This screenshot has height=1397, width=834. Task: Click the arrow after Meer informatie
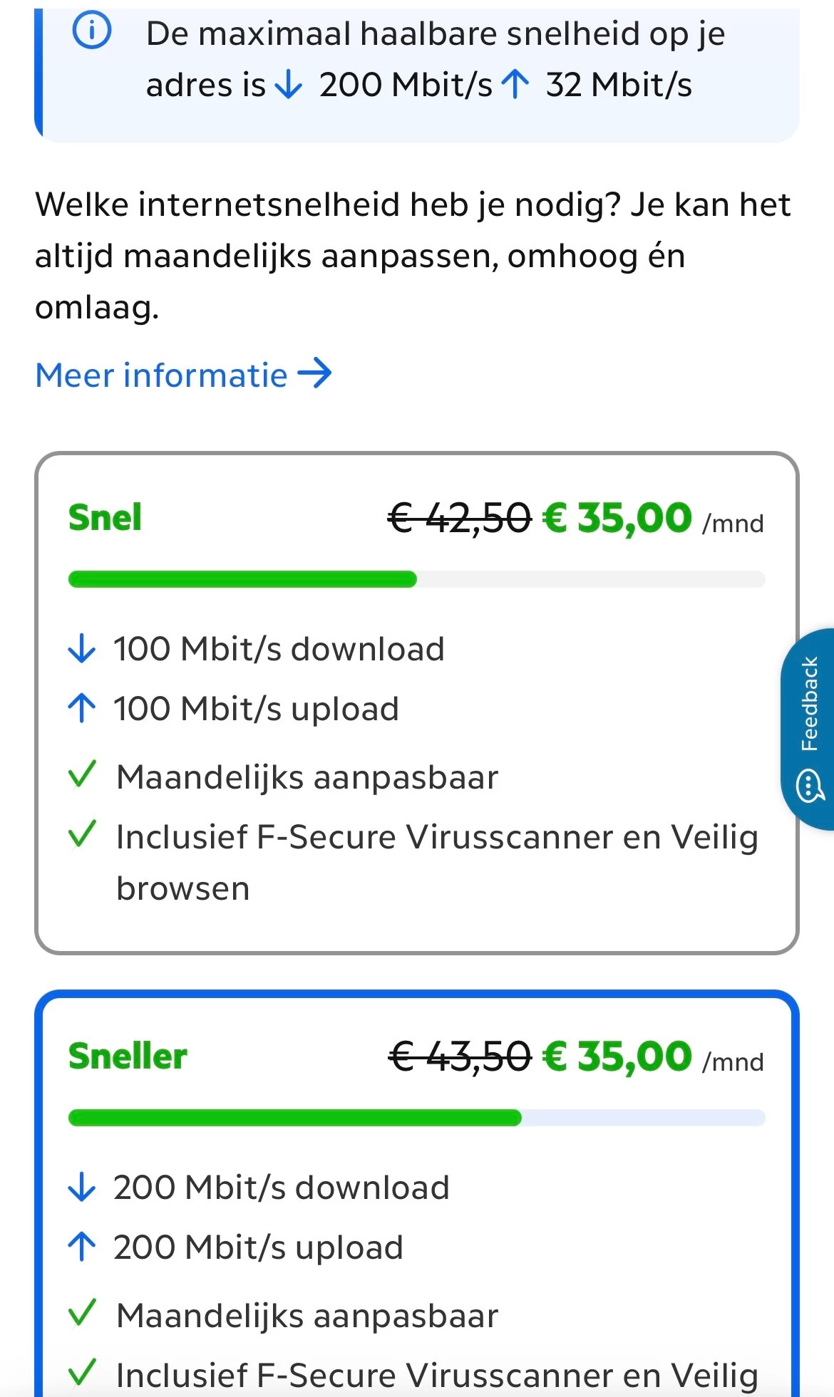pos(314,373)
